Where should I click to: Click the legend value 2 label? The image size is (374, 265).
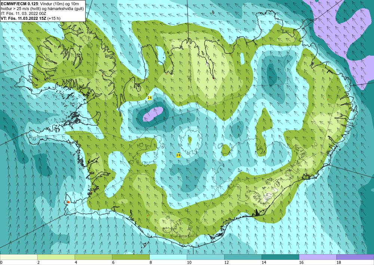coord(39,263)
